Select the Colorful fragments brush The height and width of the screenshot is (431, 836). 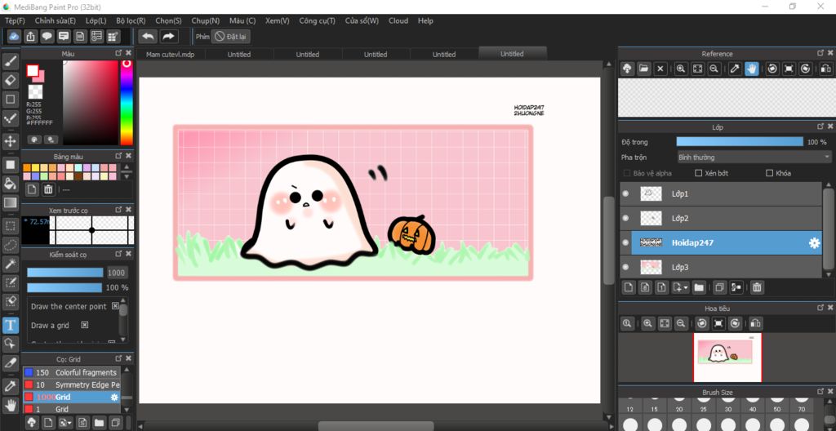click(x=72, y=372)
